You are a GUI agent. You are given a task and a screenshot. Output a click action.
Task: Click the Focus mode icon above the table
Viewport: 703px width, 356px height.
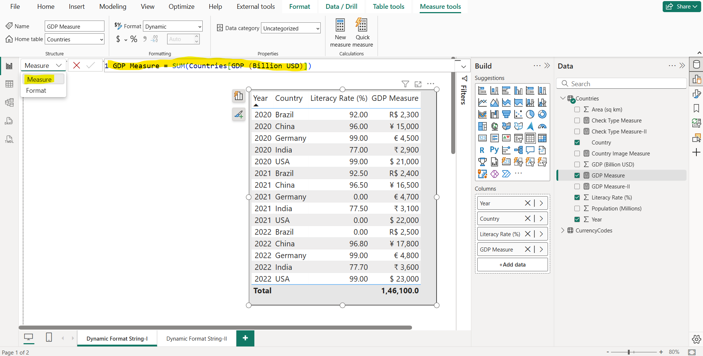click(x=418, y=84)
